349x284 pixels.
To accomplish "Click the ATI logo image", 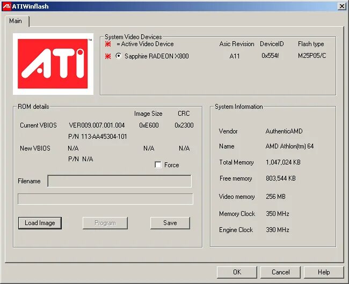I will point(53,64).
